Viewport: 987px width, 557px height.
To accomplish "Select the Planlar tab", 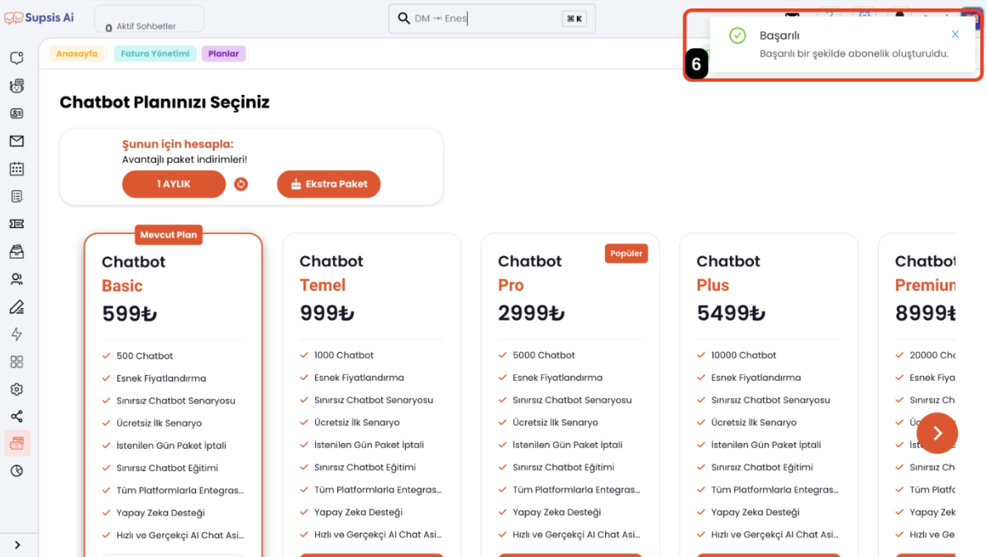I will [x=223, y=54].
